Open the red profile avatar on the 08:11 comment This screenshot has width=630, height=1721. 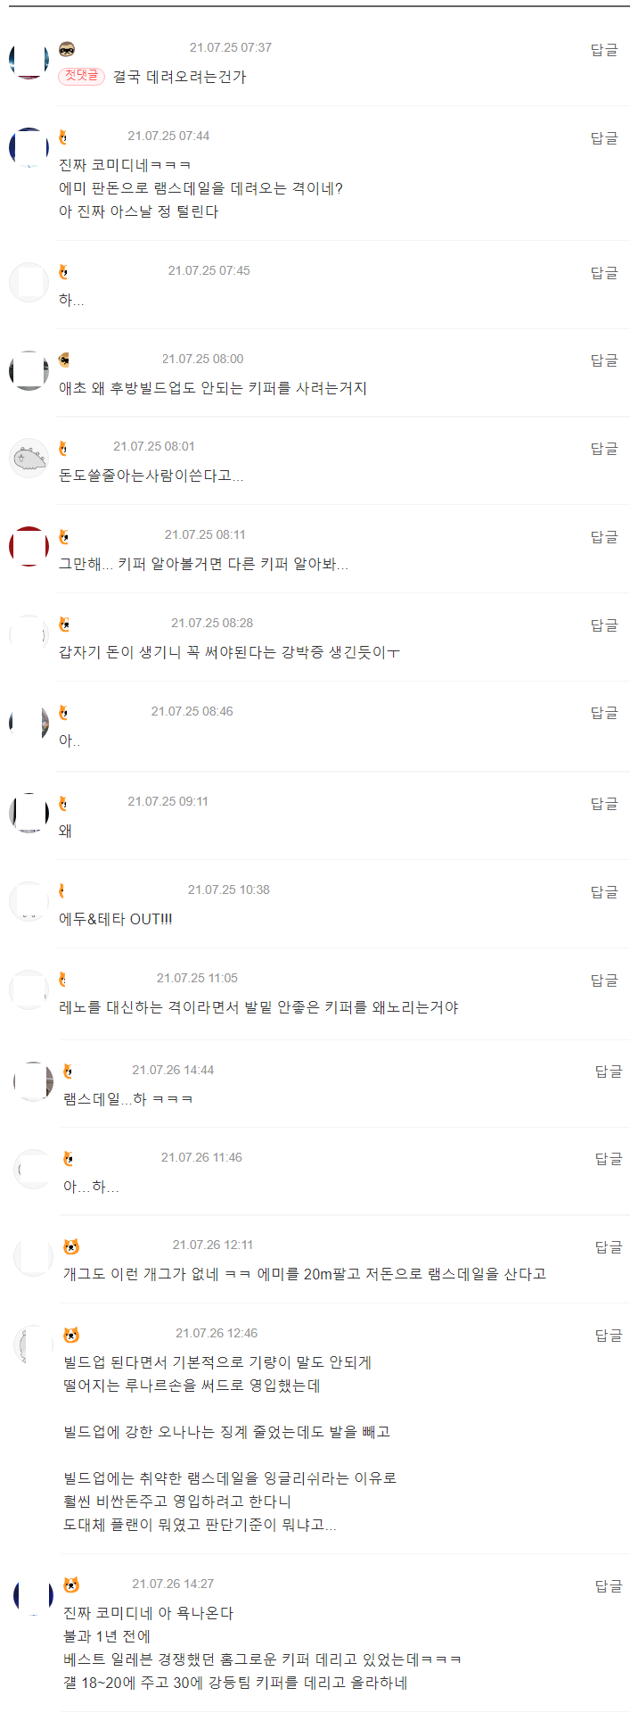tap(29, 546)
